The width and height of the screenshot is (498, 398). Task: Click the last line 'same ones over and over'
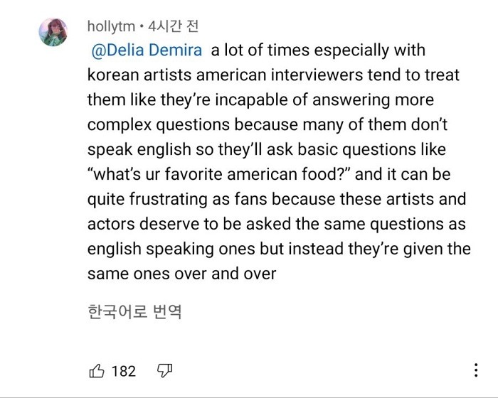pyautogui.click(x=181, y=274)
